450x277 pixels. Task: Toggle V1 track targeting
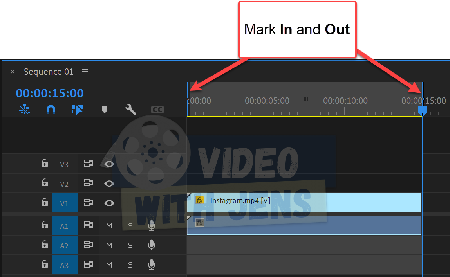point(65,203)
